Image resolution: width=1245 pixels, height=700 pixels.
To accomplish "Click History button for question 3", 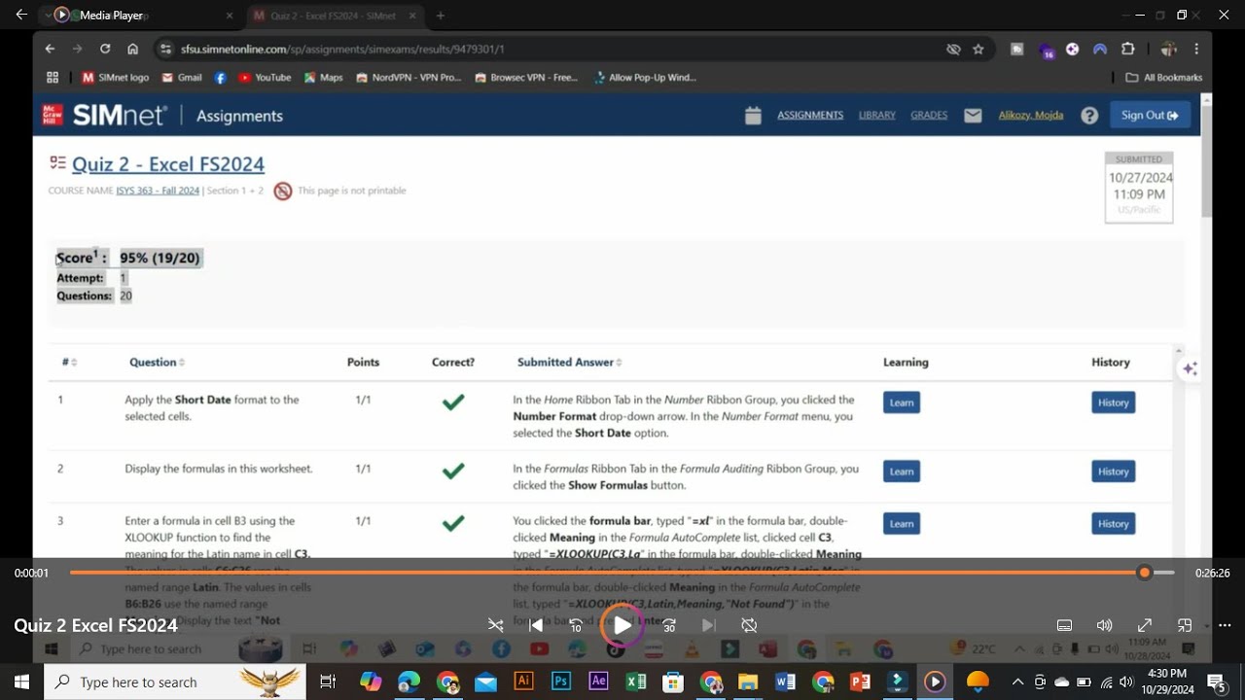I will point(1114,524).
